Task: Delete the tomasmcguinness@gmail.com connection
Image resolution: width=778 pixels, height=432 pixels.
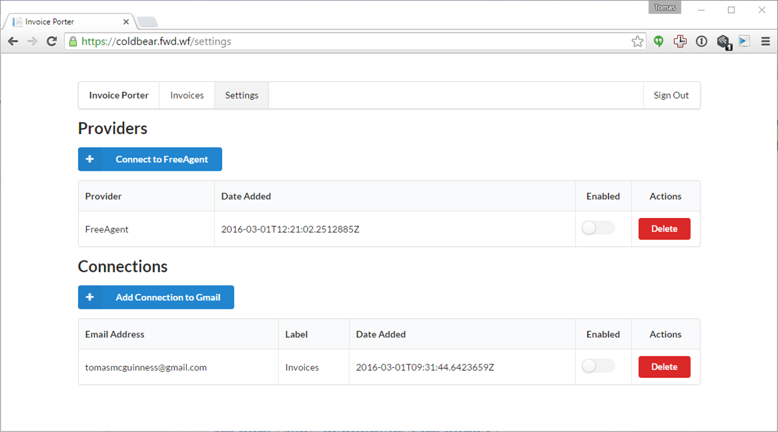Action: (665, 367)
